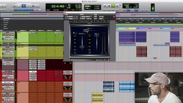Click COMPARE button in plugin header
Viewport: 183px width, 103px height.
tap(89, 19)
